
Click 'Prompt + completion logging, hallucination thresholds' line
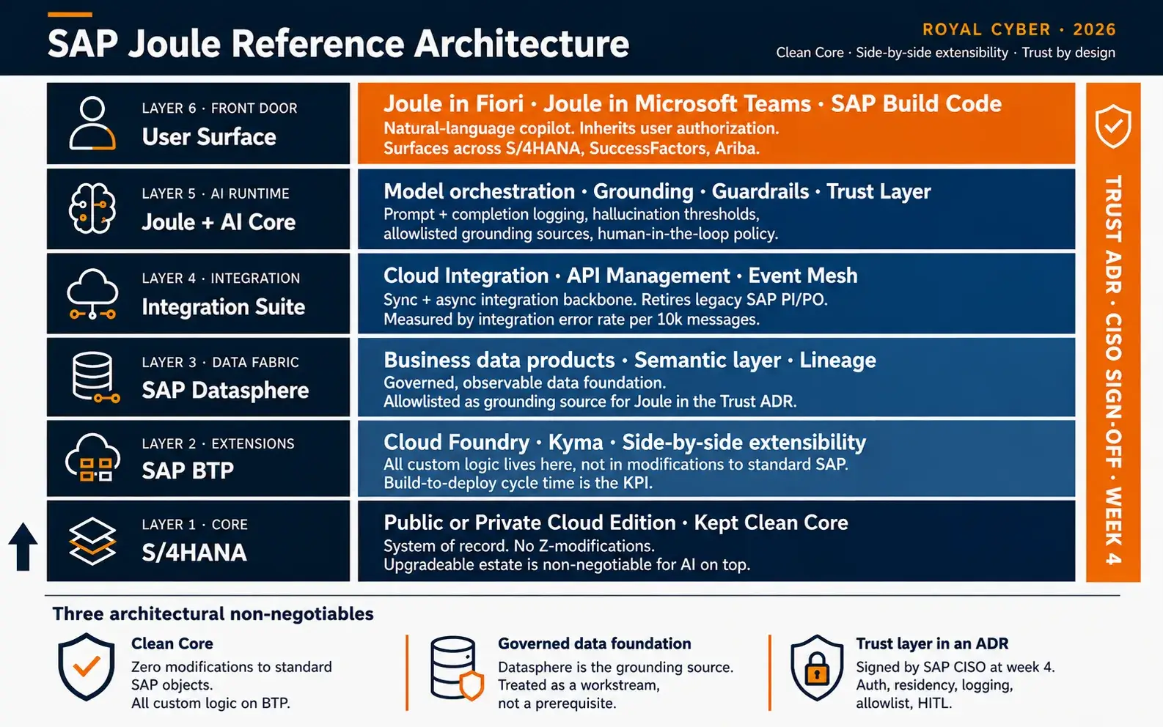point(571,214)
